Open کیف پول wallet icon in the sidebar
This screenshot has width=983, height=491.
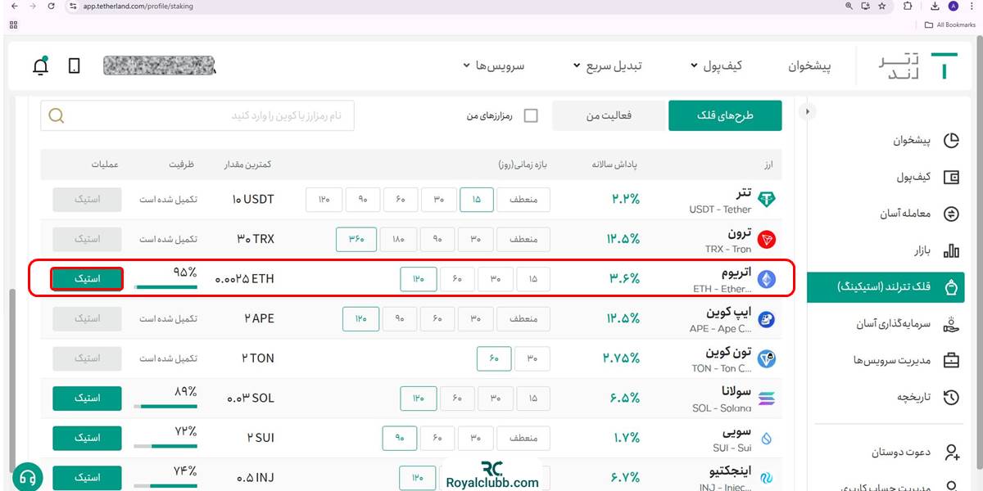[951, 178]
